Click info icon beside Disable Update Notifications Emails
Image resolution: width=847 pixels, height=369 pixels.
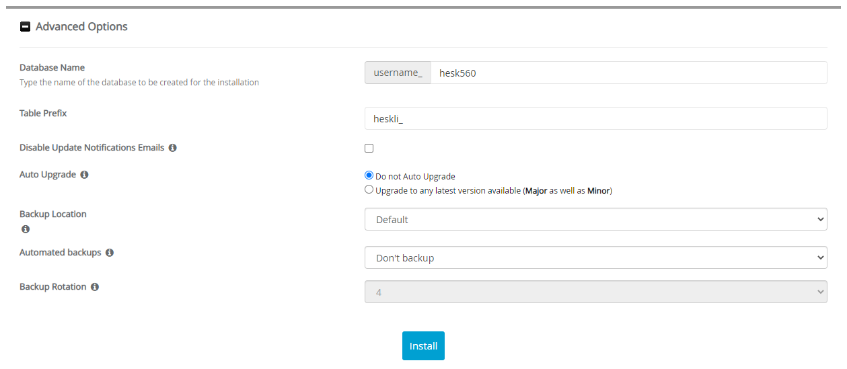[173, 148]
